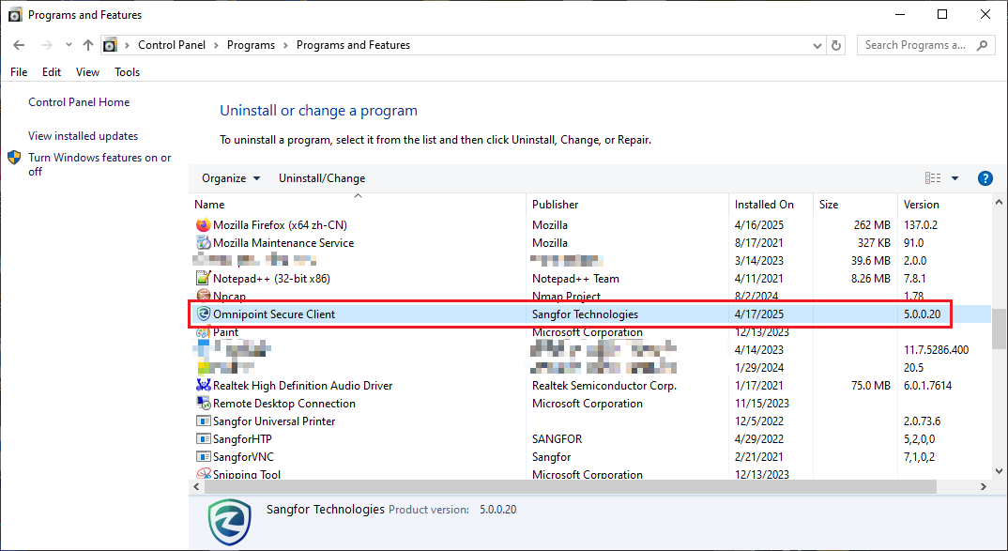Sort by the Size column header
Image resolution: width=1008 pixels, height=551 pixels.
click(856, 205)
